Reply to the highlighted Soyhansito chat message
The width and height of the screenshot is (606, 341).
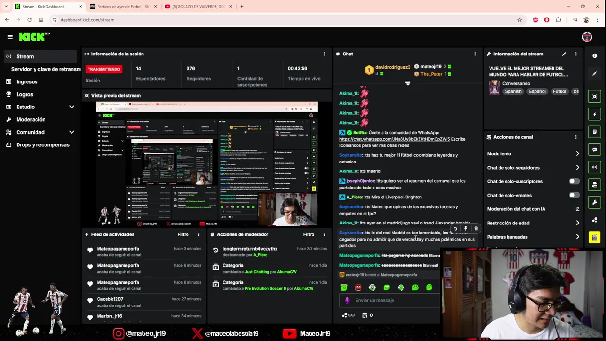[x=455, y=229]
